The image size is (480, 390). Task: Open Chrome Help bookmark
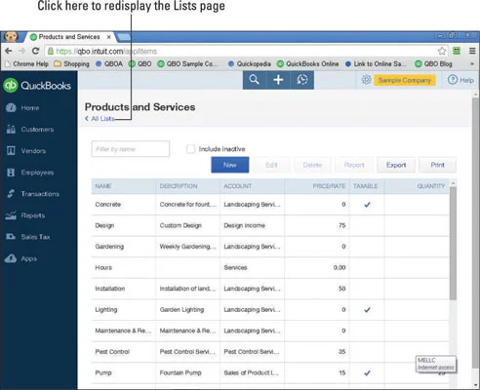(27, 64)
